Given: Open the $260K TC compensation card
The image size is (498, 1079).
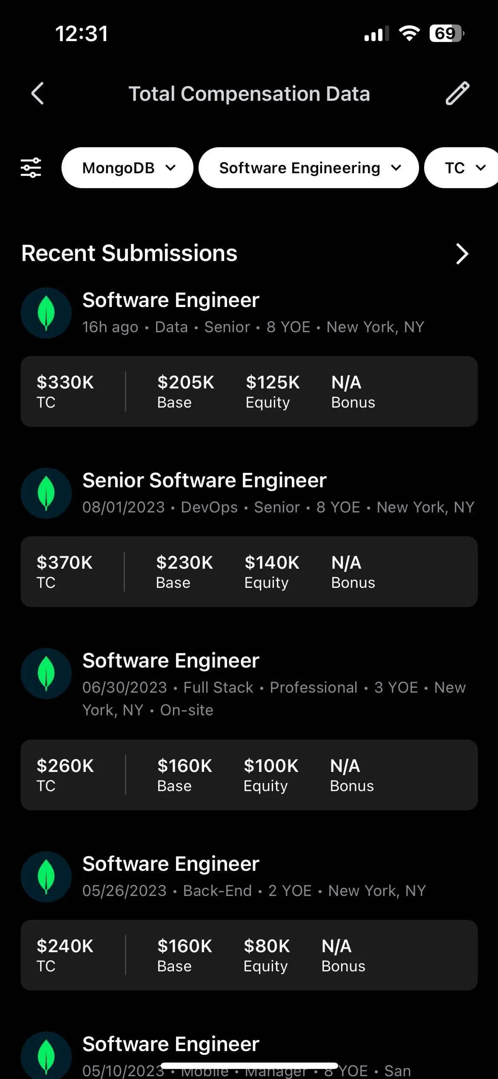Looking at the screenshot, I should [249, 774].
